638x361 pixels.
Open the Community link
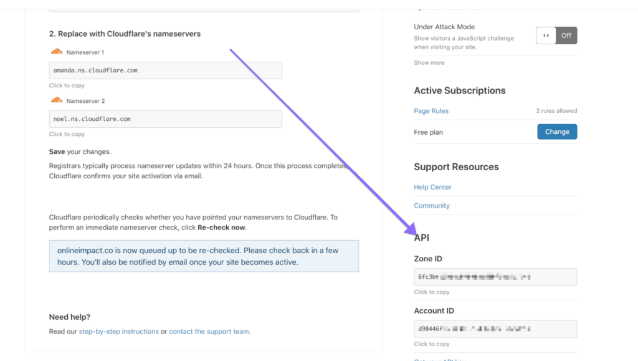[432, 206]
